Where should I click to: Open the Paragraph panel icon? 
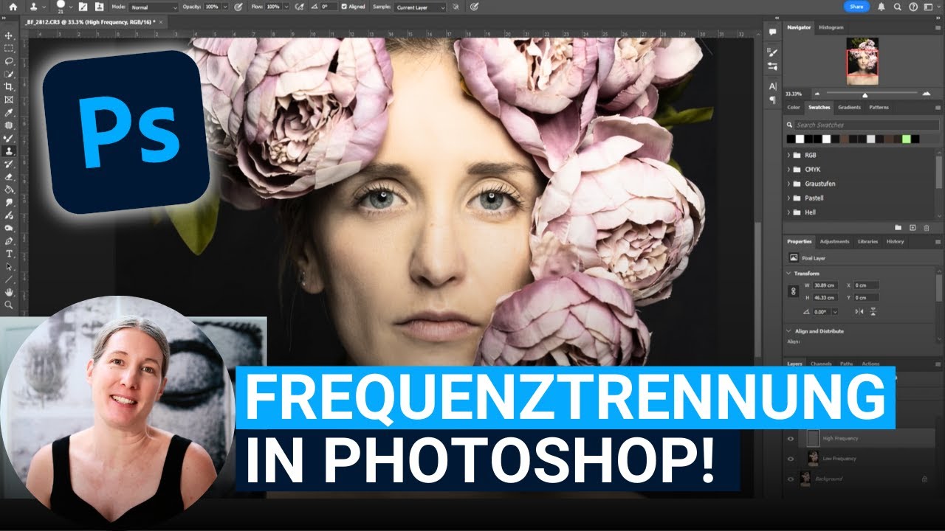tap(772, 100)
